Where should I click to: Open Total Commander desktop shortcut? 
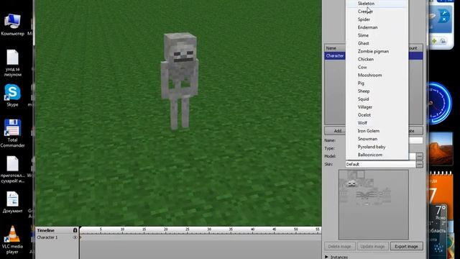tap(12, 133)
